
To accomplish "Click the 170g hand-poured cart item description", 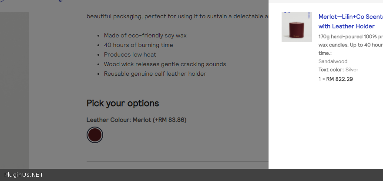I will pyautogui.click(x=350, y=37).
